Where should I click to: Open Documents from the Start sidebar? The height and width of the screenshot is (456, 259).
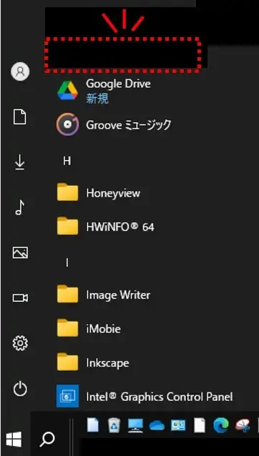coord(20,117)
